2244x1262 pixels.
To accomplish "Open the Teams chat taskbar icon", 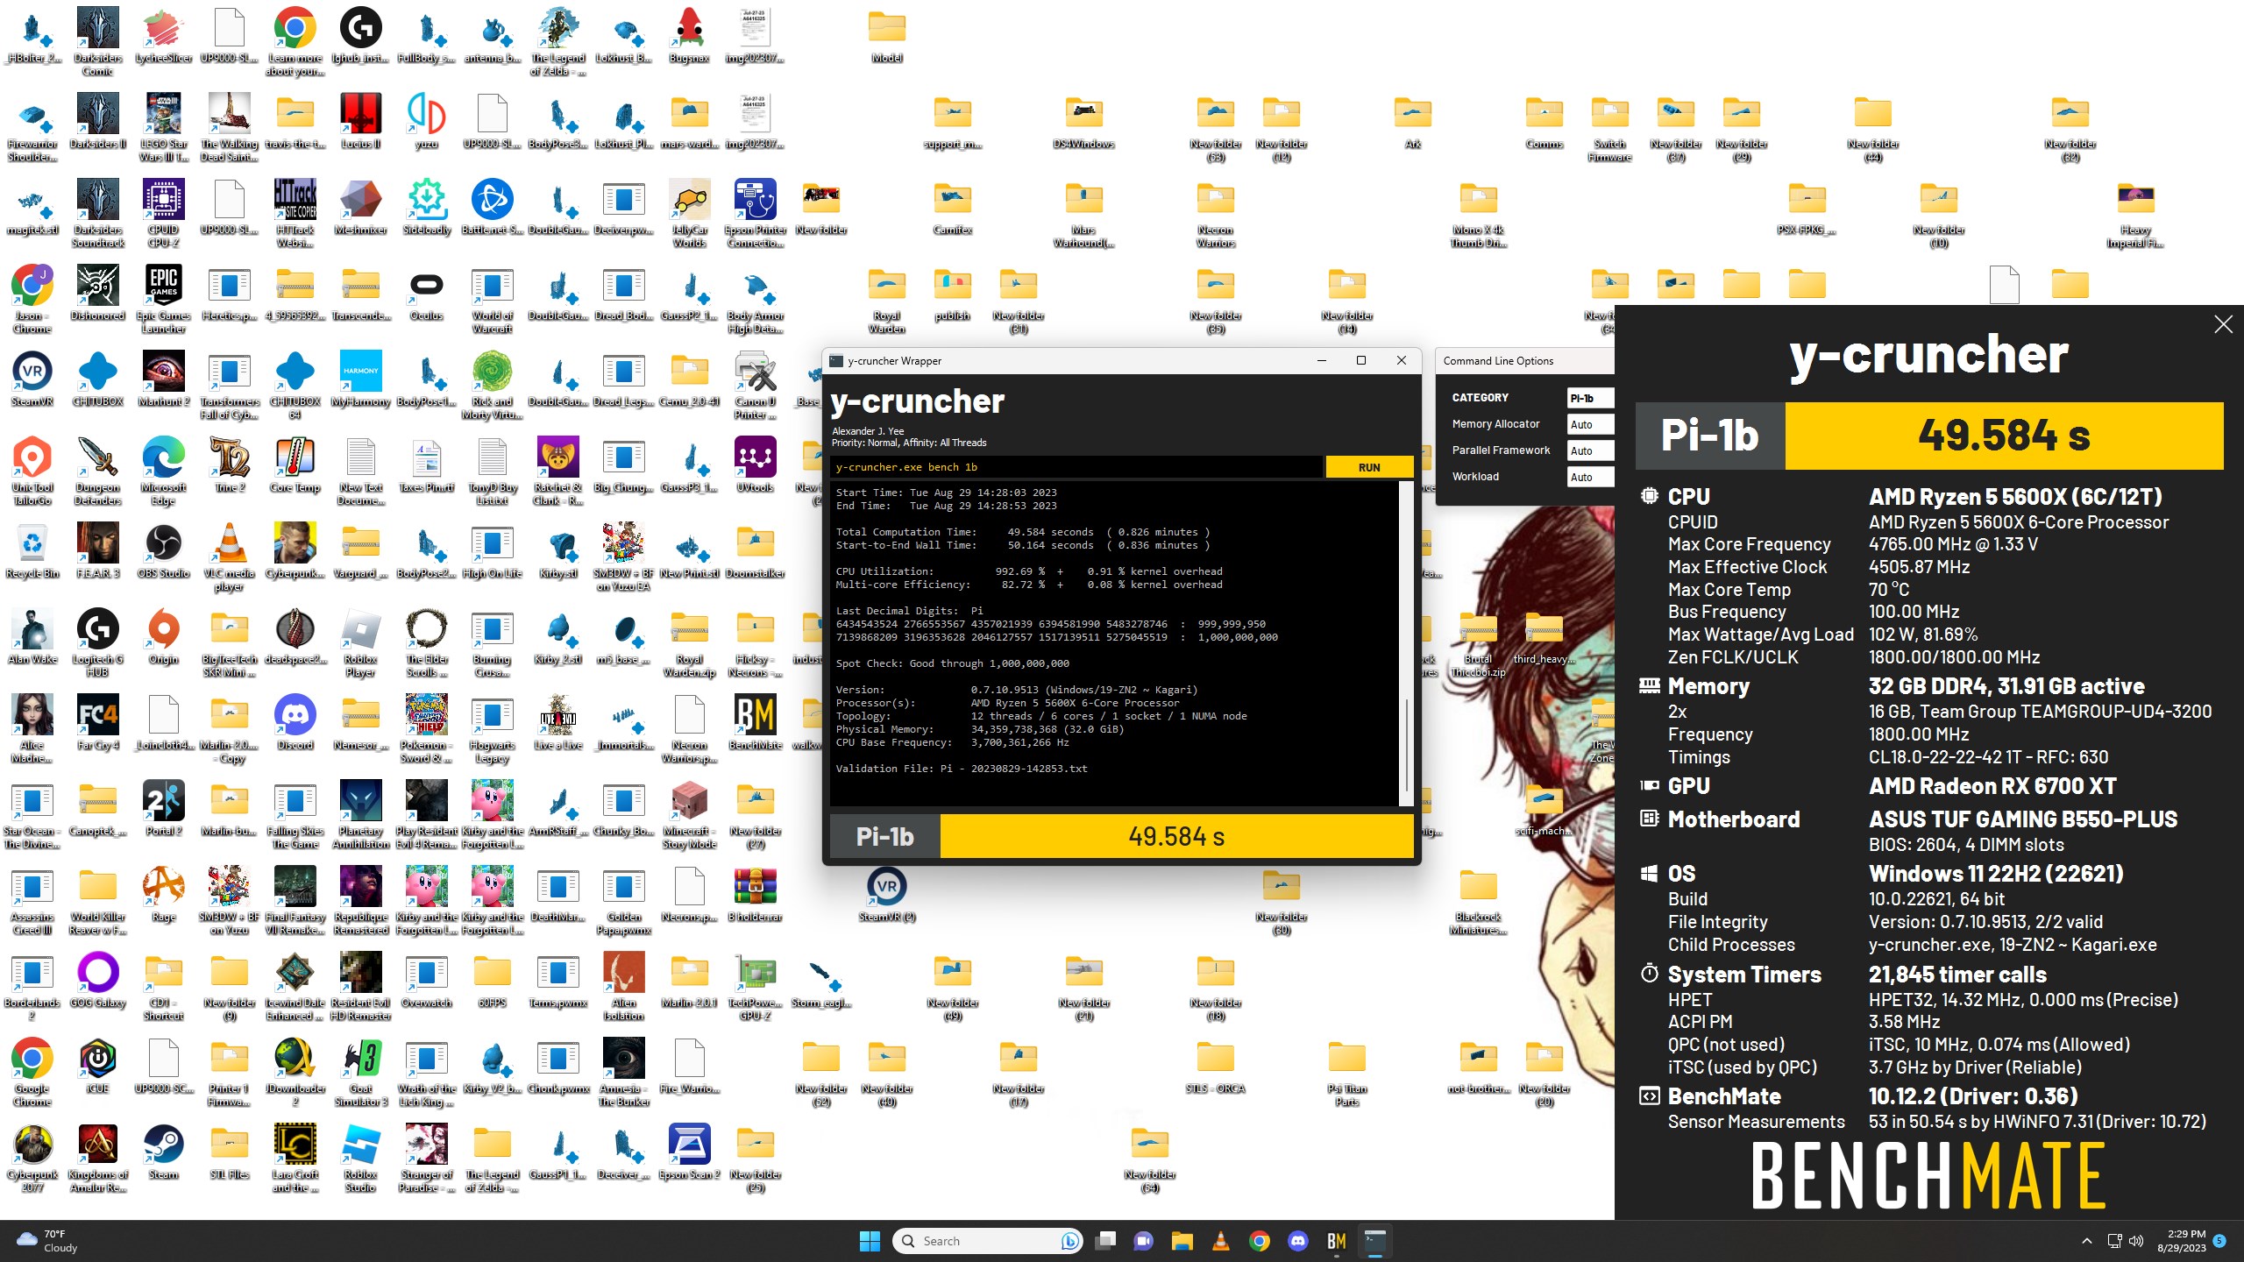I will pyautogui.click(x=1144, y=1241).
